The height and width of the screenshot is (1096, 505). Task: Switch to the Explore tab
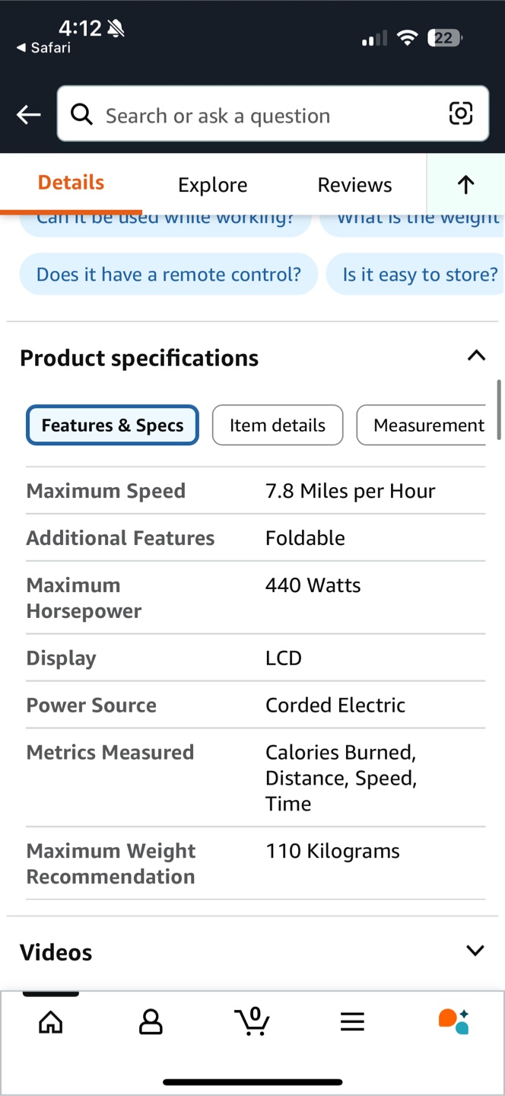tap(213, 185)
